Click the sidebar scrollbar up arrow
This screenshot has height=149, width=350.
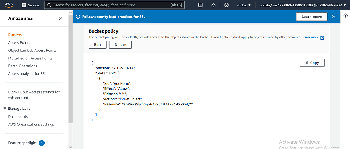[x=70, y=12]
